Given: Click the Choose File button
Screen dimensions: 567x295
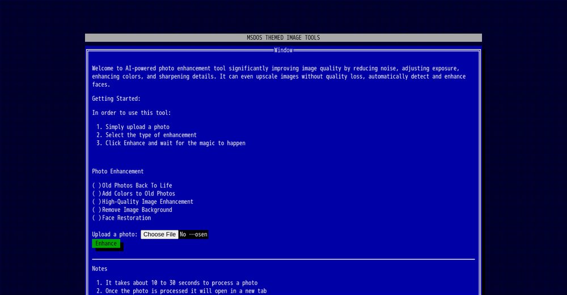Looking at the screenshot, I should tap(159, 234).
